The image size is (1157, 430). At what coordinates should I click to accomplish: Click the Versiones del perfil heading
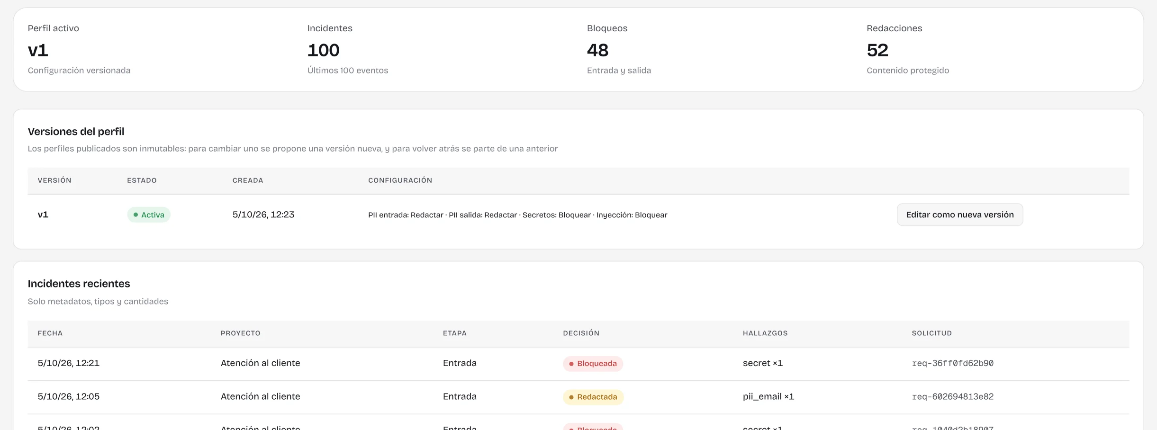point(76,132)
